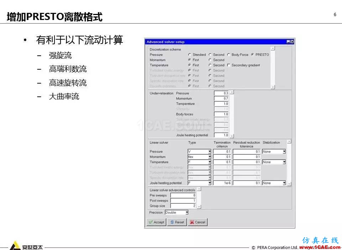Minimize the Advanced solver setup dialog
This screenshot has width=342, height=250.
tap(288, 42)
